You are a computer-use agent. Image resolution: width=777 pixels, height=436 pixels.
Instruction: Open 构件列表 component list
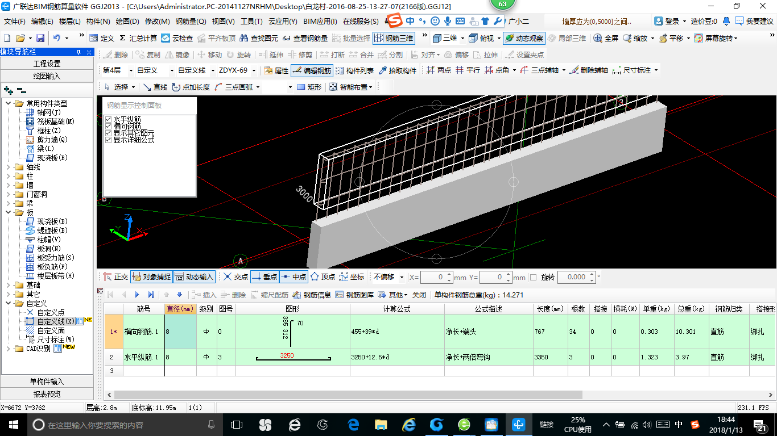[x=355, y=70]
